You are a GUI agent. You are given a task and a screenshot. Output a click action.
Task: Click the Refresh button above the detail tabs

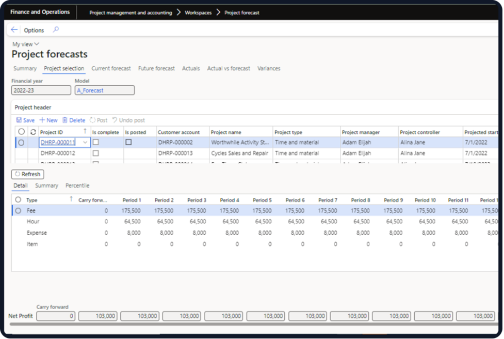pos(27,174)
